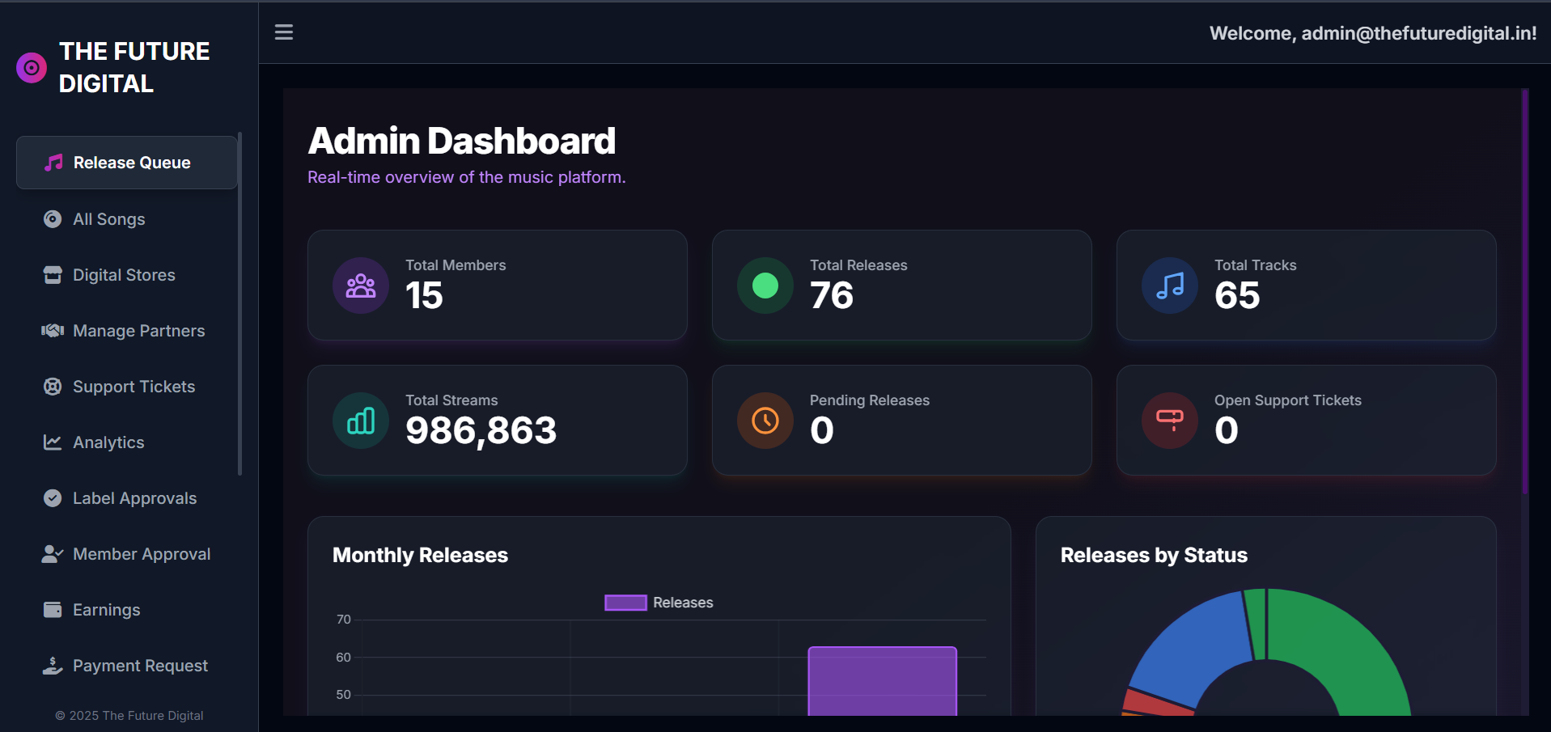Click the Open Support Tickets red icon
Image resolution: width=1551 pixels, height=732 pixels.
point(1169,421)
